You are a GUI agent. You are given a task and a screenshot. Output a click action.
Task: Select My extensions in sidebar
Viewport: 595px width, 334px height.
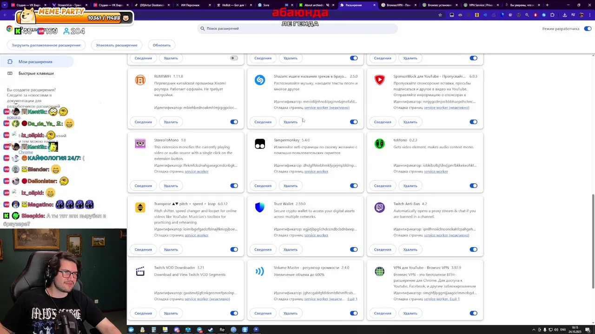pos(37,62)
